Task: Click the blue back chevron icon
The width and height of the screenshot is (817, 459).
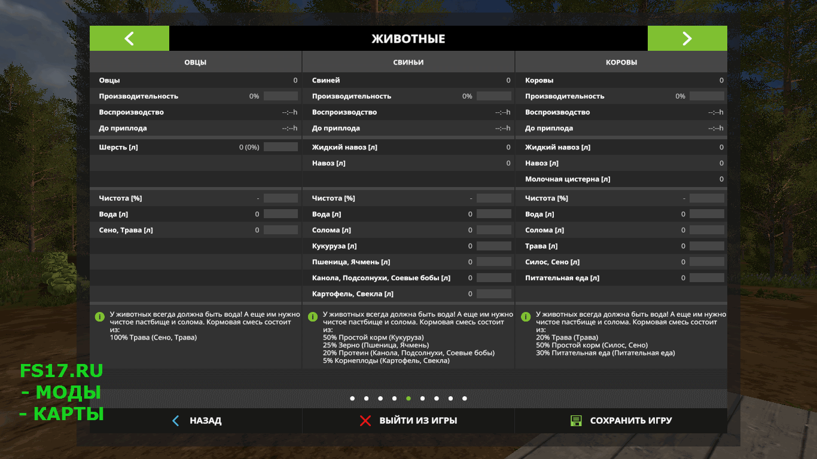Action: 175,421
